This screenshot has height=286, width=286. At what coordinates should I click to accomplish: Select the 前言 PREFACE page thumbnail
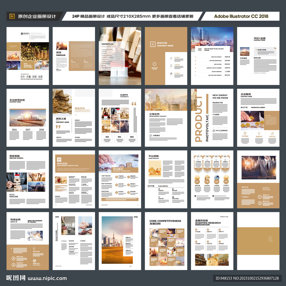click(74, 56)
